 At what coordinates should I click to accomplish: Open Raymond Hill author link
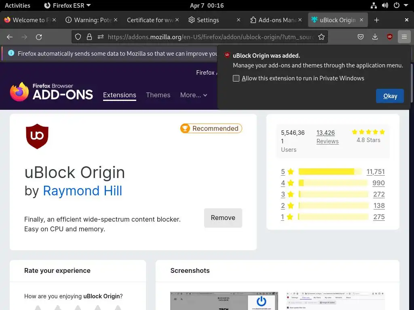click(x=82, y=191)
